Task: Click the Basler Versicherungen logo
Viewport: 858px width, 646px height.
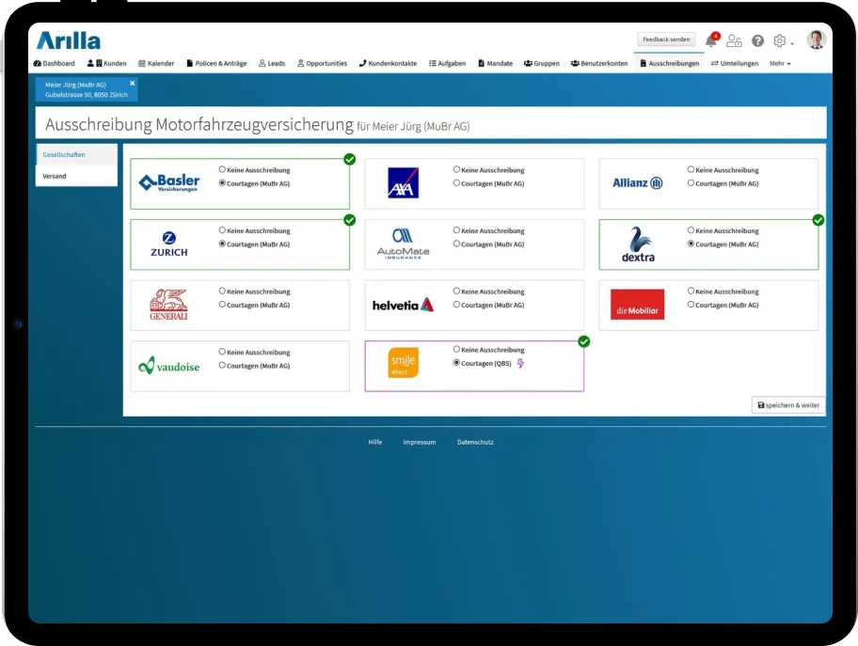Action: click(168, 182)
